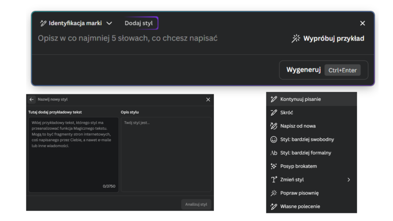393x221 pixels.
Task: Click the Dodaj styl button
Action: pyautogui.click(x=139, y=23)
